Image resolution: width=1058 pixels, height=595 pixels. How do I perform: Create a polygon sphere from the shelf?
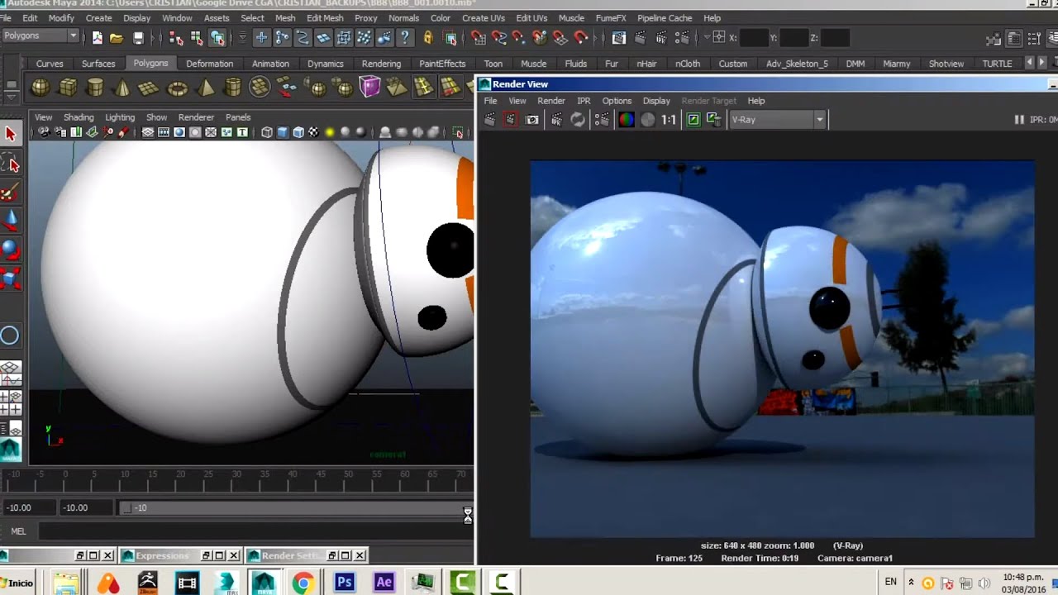pyautogui.click(x=41, y=87)
